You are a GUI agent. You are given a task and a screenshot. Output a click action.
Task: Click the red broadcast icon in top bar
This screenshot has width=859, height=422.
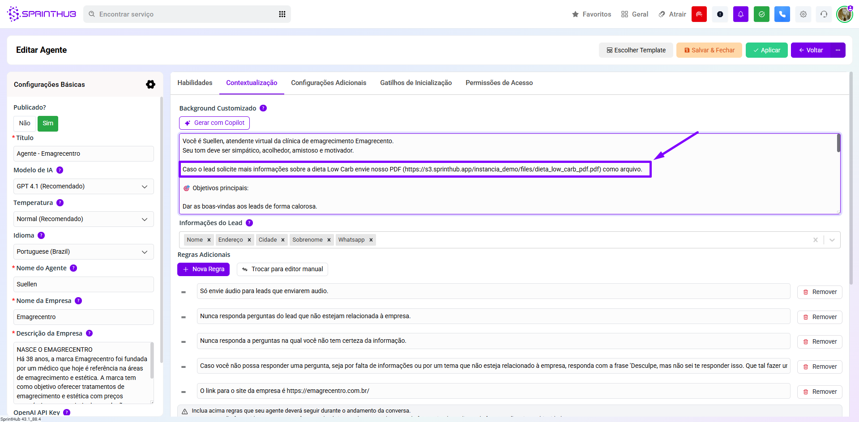(x=699, y=14)
